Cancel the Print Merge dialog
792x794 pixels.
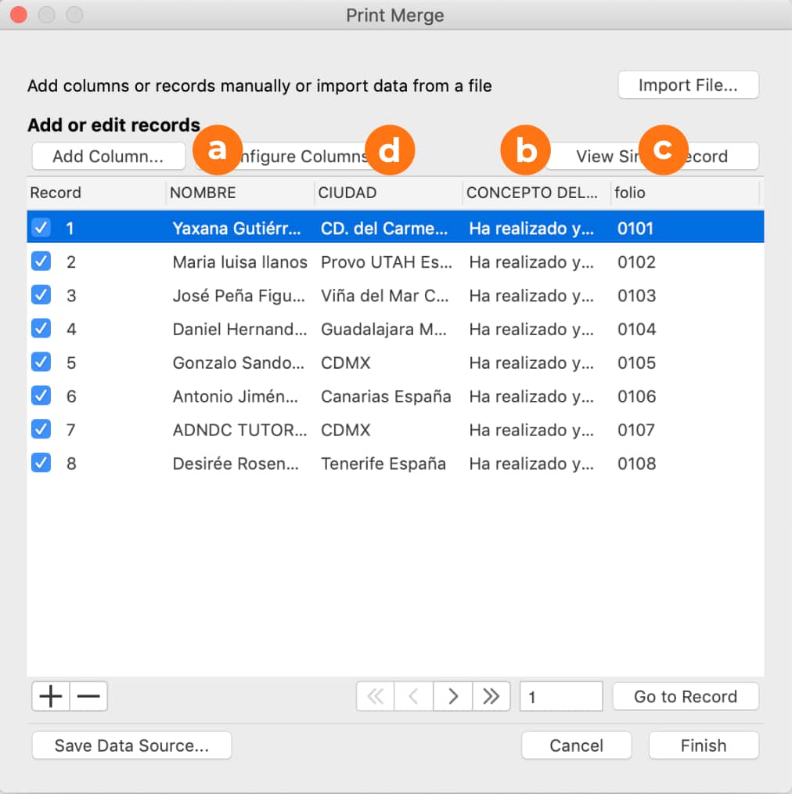coord(577,745)
